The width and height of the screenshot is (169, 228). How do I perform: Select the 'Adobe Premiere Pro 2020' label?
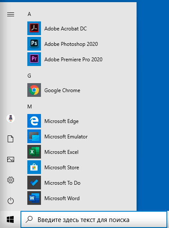tap(73, 59)
